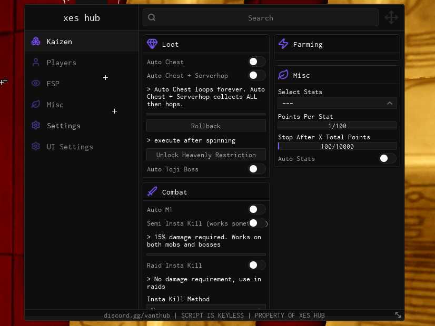The height and width of the screenshot is (326, 435).
Task: Select the Misc sidebar tab
Action: click(82, 105)
